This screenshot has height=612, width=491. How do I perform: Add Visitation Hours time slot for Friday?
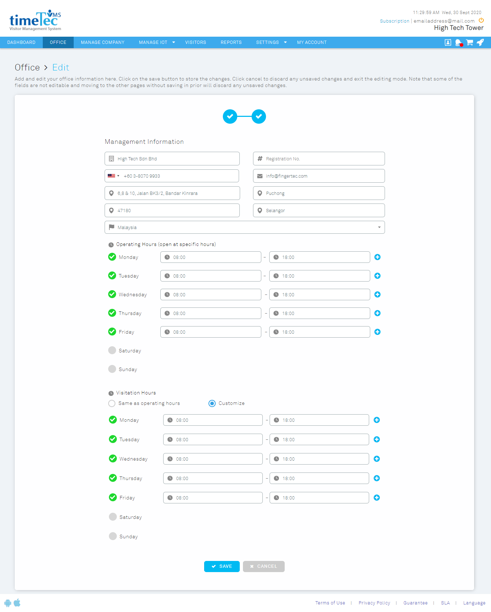(x=377, y=498)
